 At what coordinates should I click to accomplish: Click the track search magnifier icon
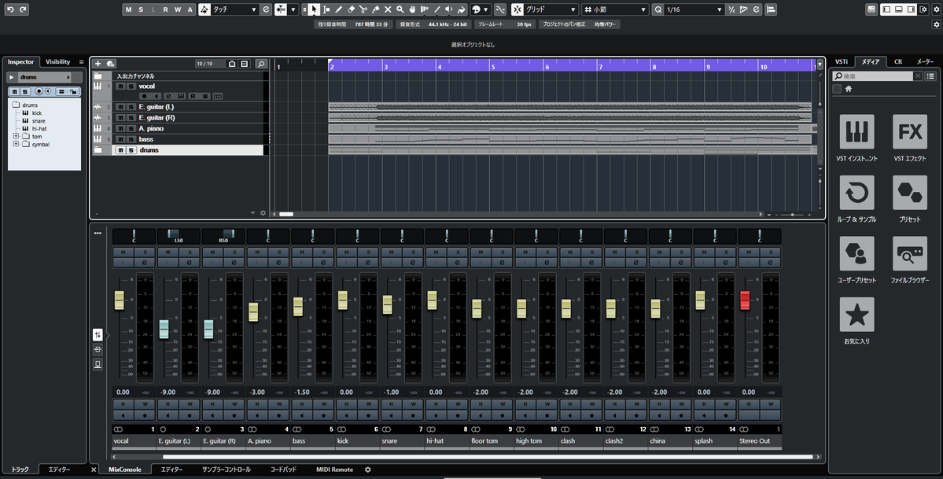tap(261, 64)
